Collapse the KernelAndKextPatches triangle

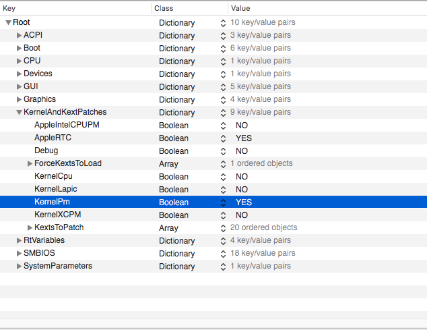[x=19, y=113]
